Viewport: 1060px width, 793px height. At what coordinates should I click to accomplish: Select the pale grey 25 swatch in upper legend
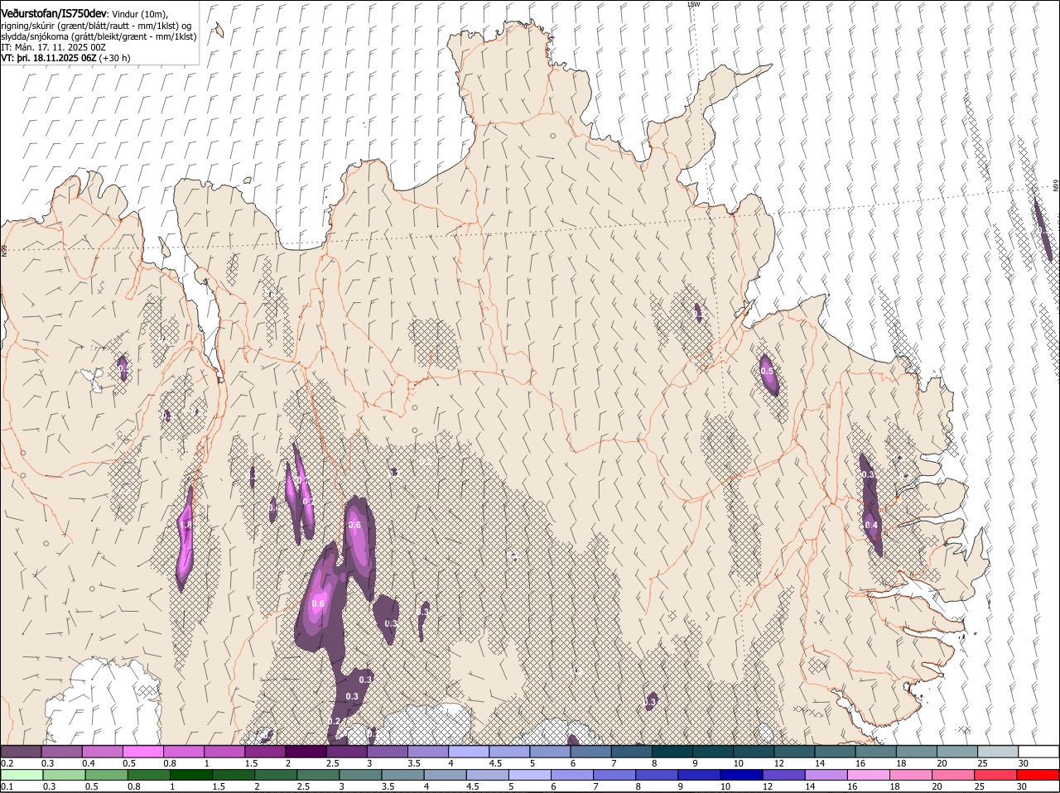tap(998, 752)
